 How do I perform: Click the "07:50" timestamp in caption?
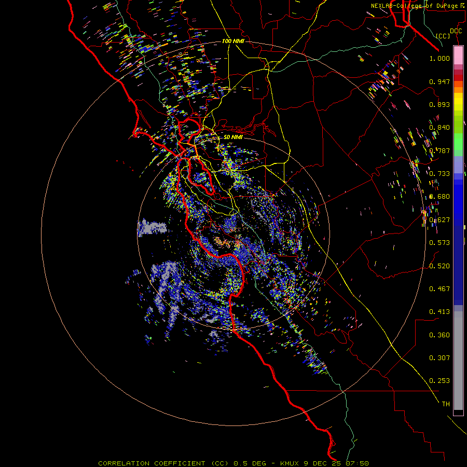click(x=358, y=463)
